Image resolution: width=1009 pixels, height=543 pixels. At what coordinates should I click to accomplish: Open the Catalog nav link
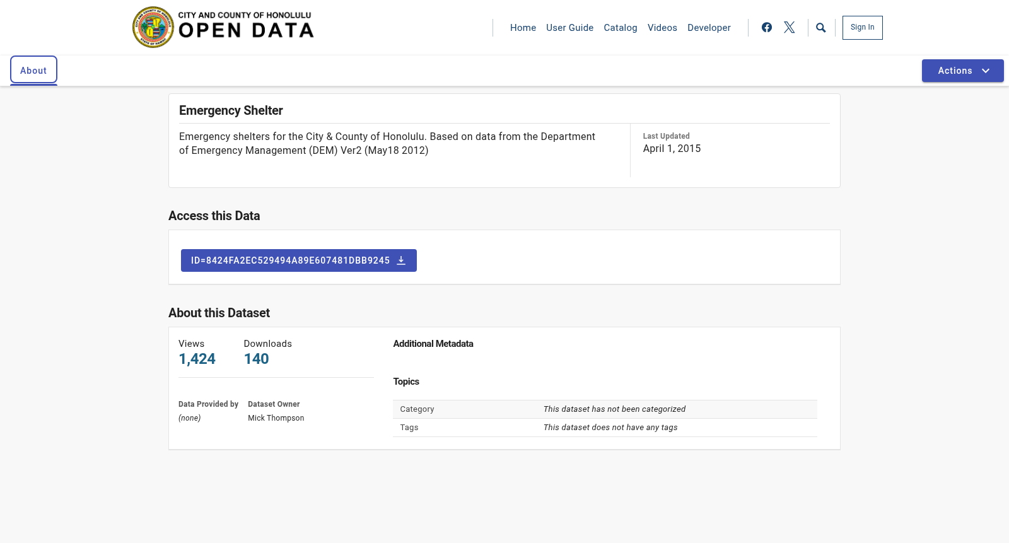(621, 28)
